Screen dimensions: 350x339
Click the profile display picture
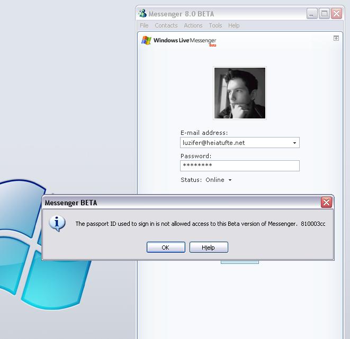point(240,93)
